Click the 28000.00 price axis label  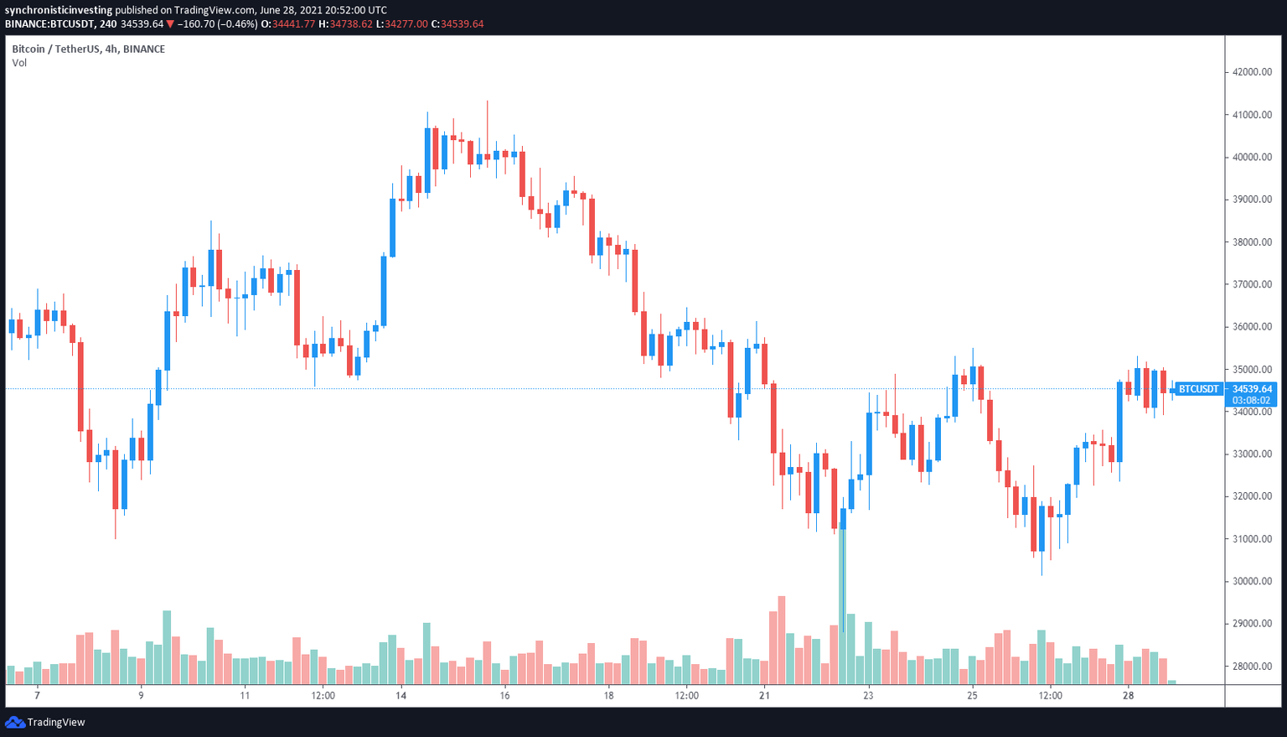[1252, 667]
